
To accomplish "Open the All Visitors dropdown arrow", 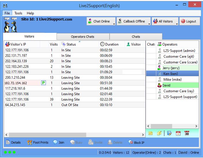I will tap(177, 24).
